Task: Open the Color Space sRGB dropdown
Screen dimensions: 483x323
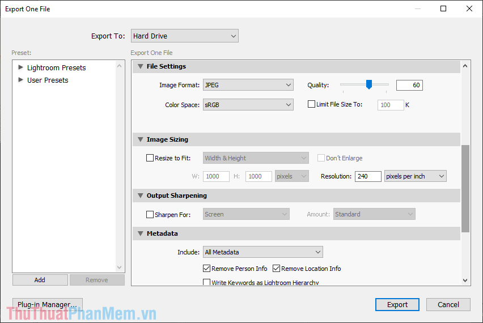Action: coord(248,105)
